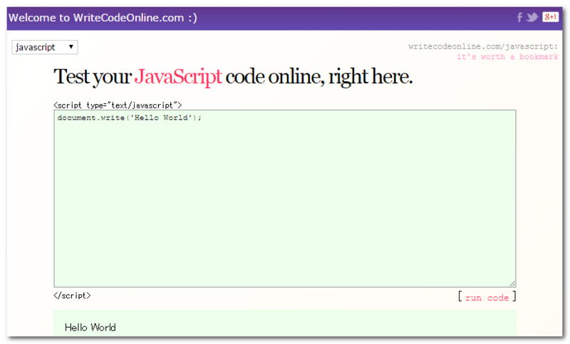Click the Welcome to WriteCodeOnline.com header title

103,17
